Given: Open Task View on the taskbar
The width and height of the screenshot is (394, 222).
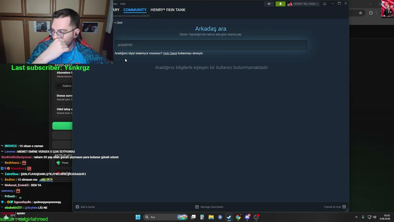Looking at the screenshot, I should pos(193,217).
